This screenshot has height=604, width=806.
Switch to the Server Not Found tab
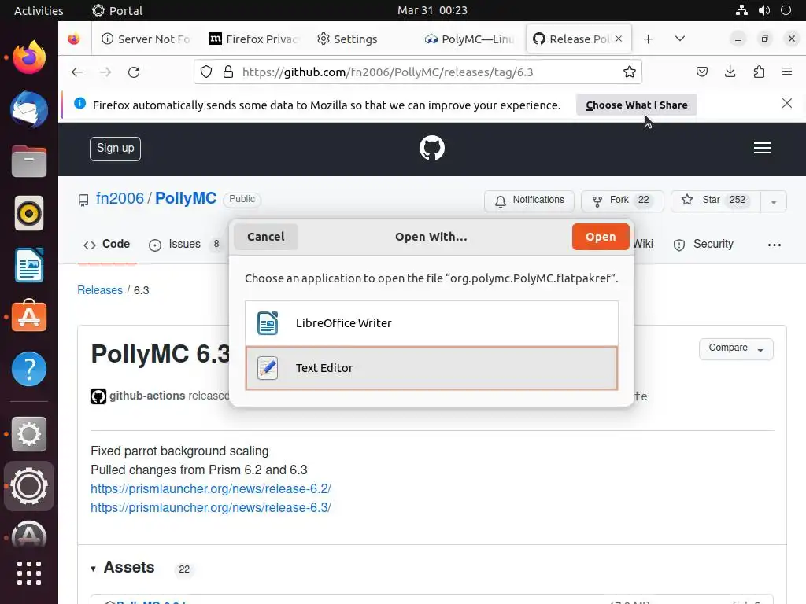pos(146,39)
